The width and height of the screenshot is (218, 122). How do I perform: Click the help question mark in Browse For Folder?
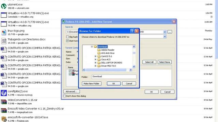[x=132, y=31]
